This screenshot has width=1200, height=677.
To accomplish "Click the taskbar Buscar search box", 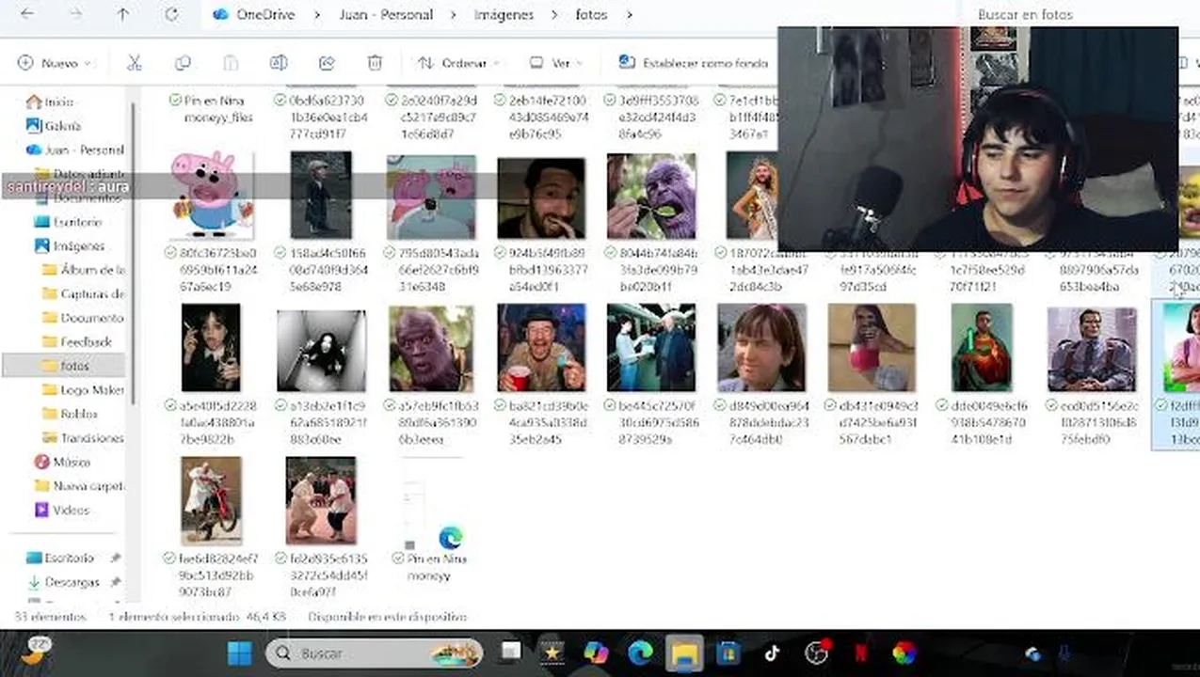I will 374,653.
